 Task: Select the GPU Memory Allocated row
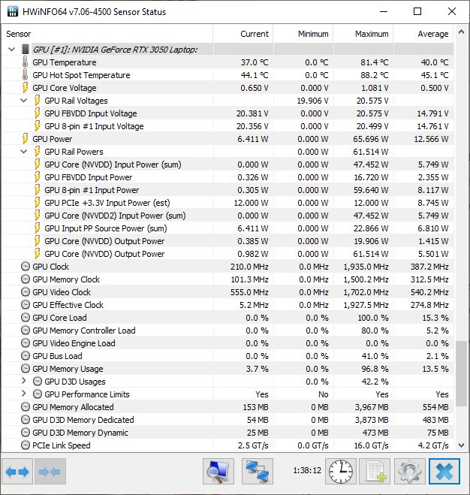click(228, 407)
